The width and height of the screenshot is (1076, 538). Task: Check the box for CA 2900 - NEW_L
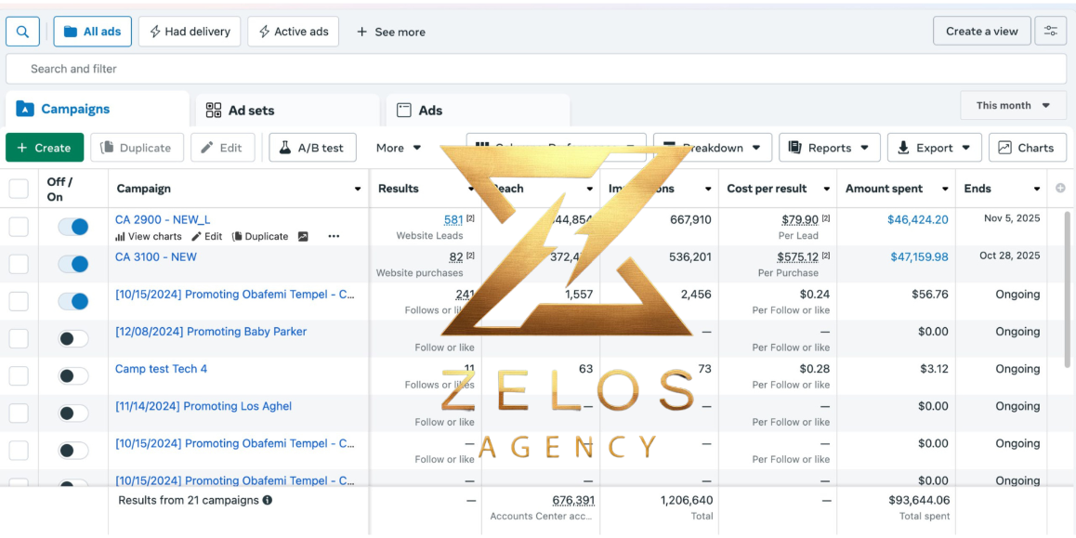19,227
